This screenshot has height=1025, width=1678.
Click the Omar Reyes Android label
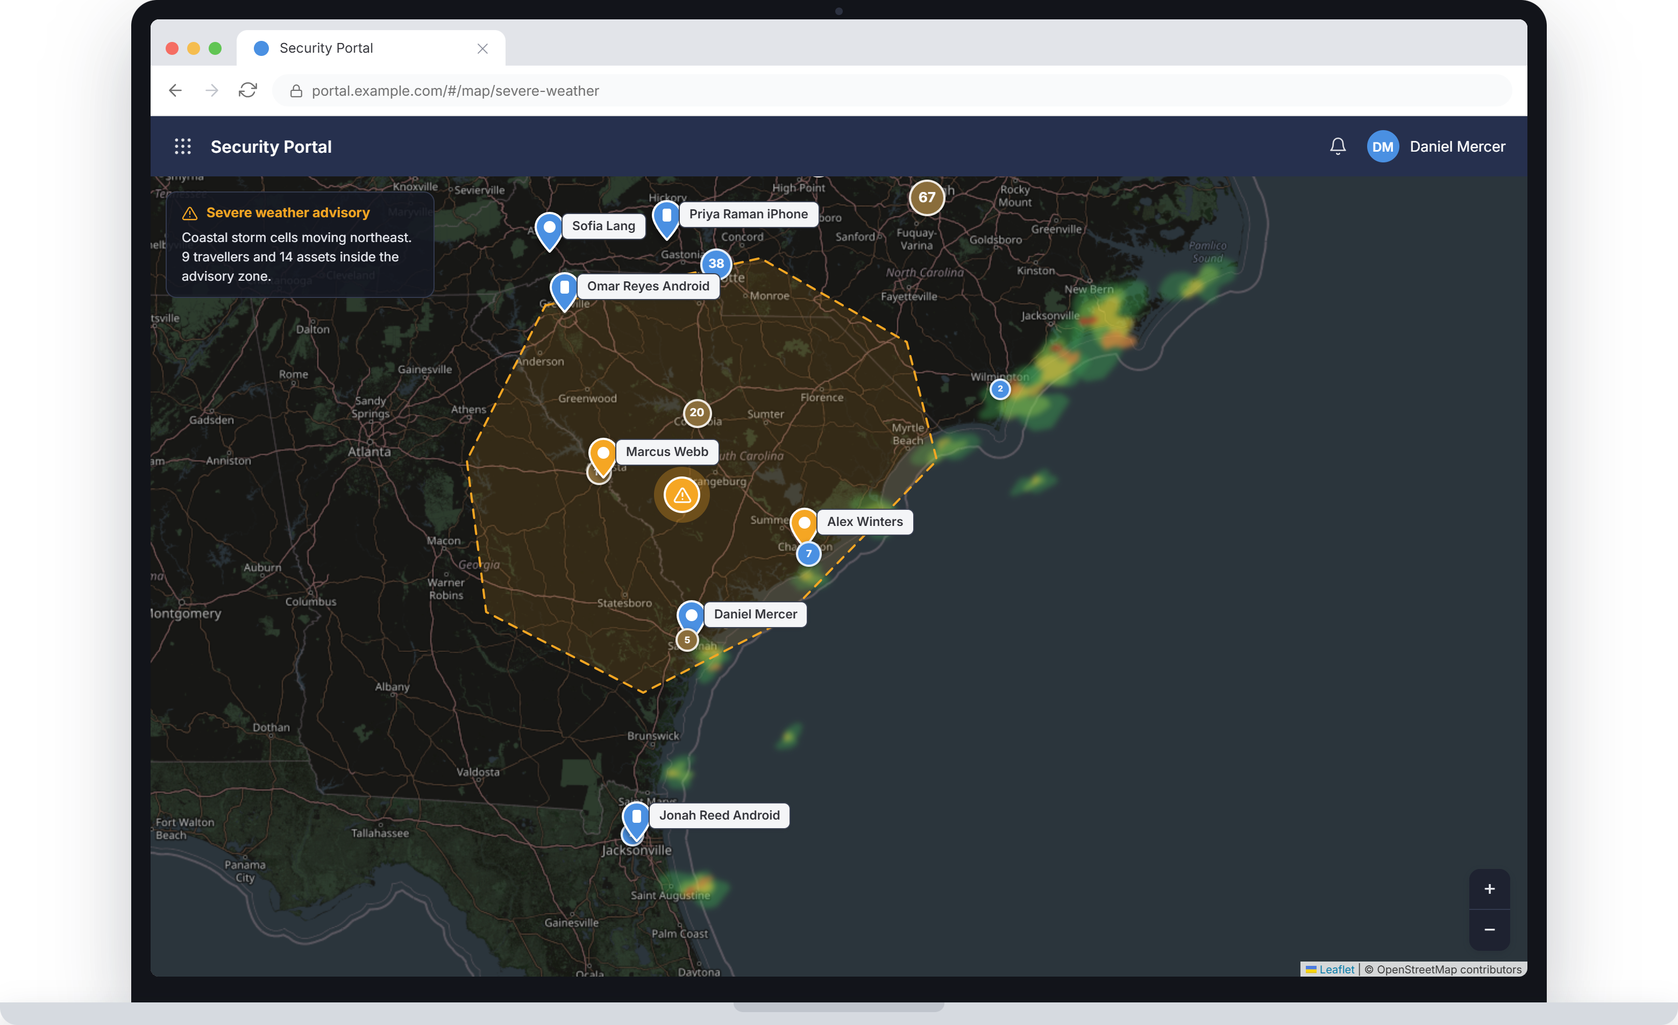(648, 286)
